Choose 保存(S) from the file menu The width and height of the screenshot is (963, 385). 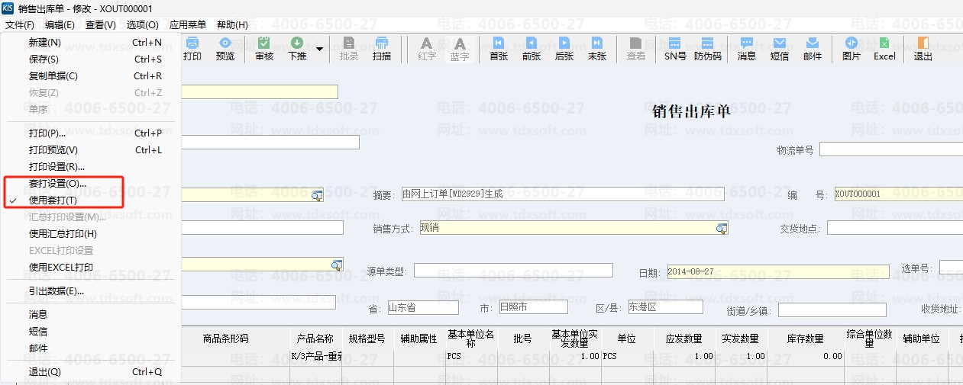pos(91,59)
